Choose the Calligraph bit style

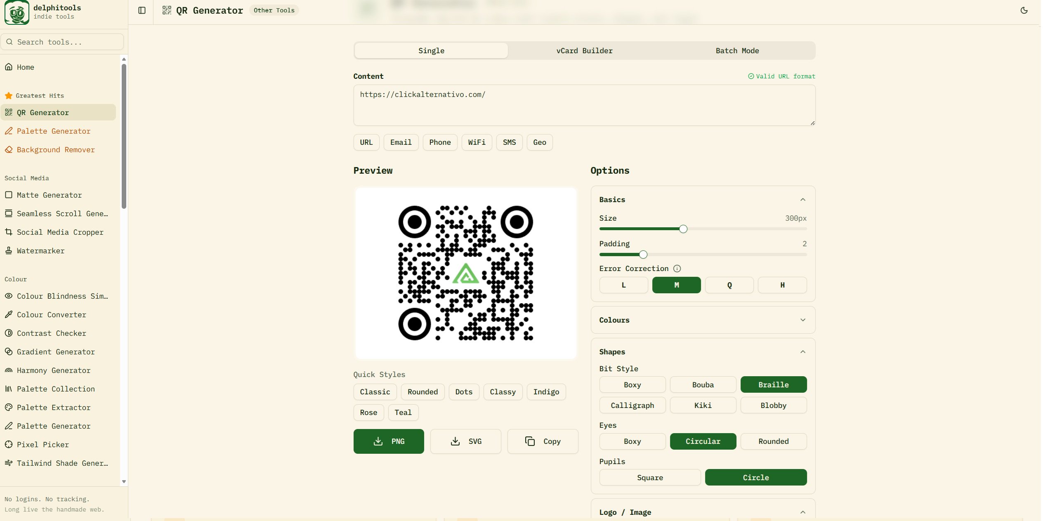(632, 405)
